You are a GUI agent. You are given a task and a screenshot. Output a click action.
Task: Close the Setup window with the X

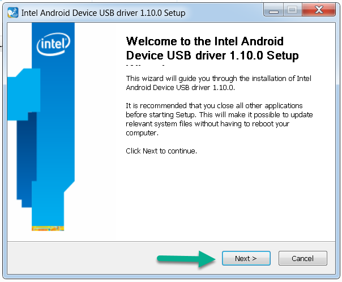(319, 10)
